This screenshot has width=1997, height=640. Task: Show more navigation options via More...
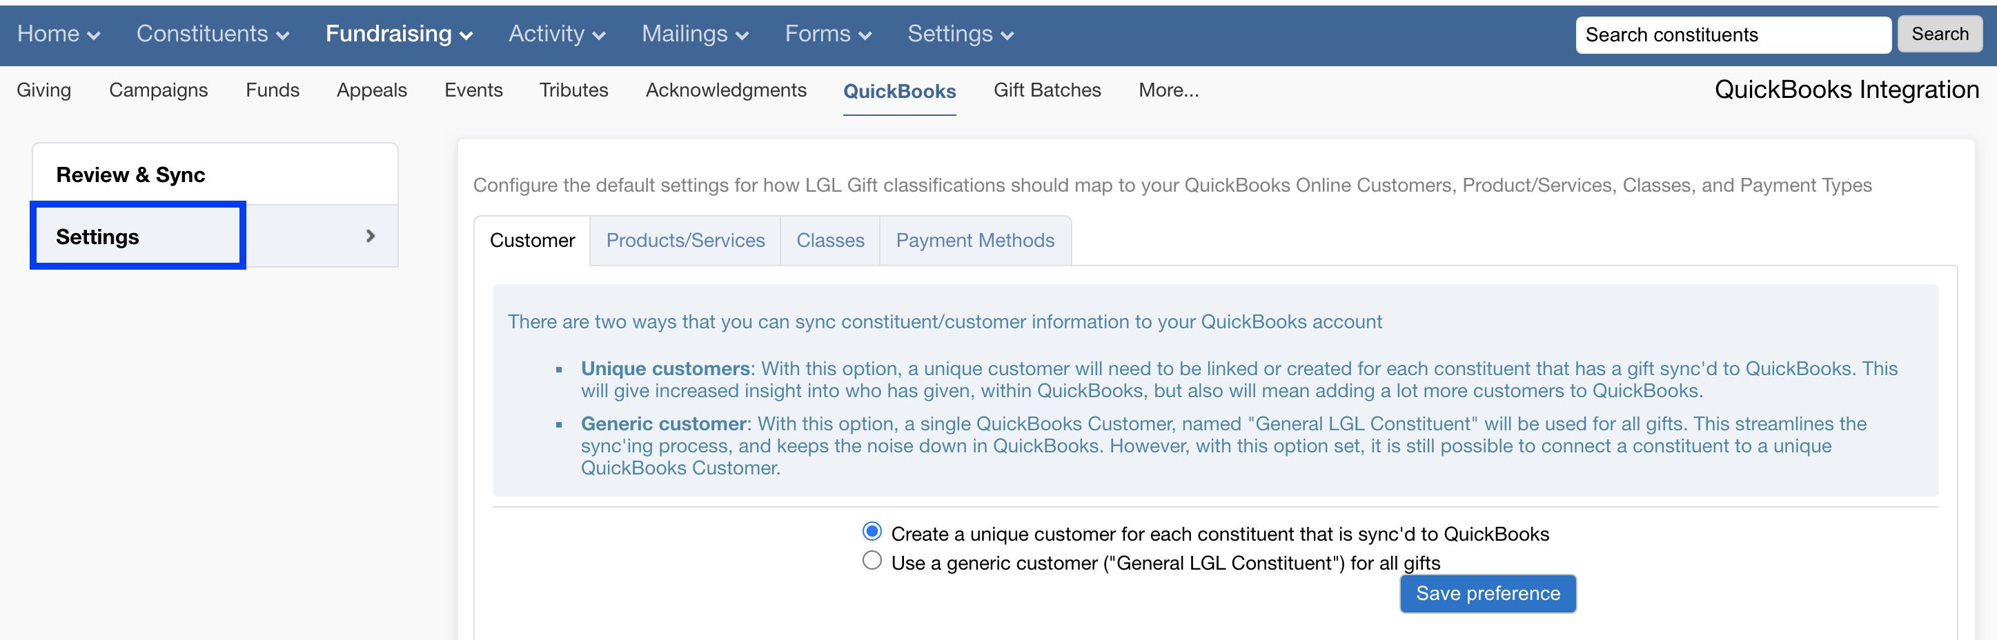1169,90
